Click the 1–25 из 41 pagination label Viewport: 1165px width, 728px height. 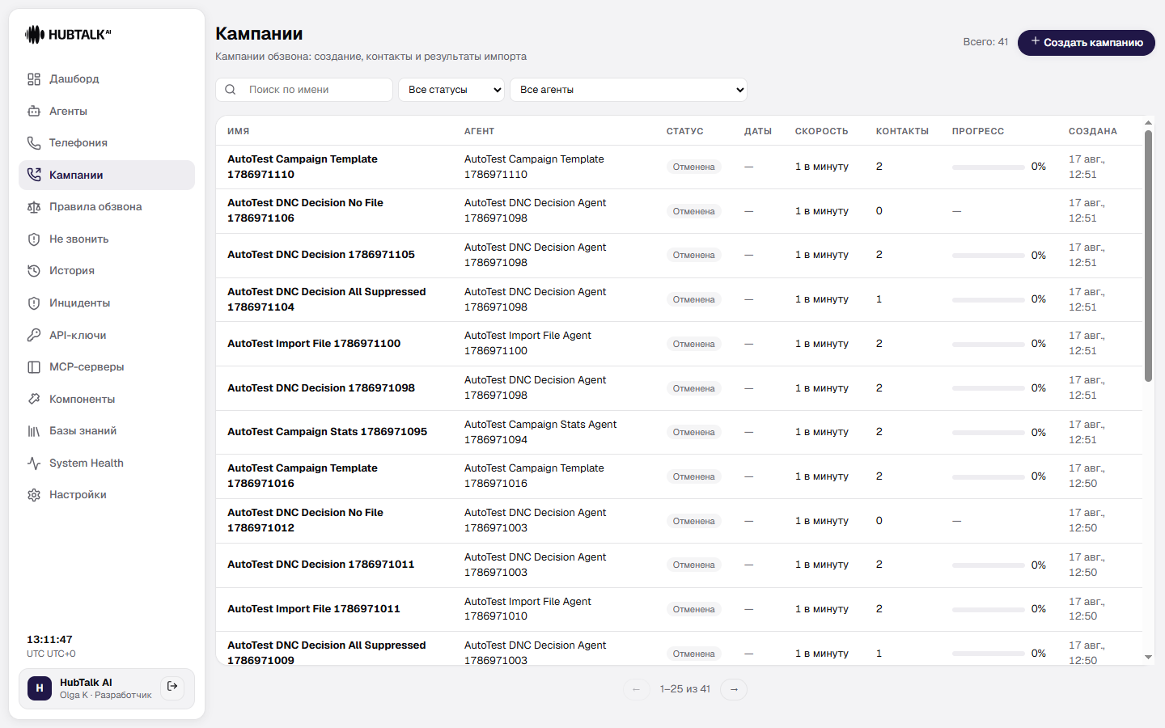tap(685, 689)
